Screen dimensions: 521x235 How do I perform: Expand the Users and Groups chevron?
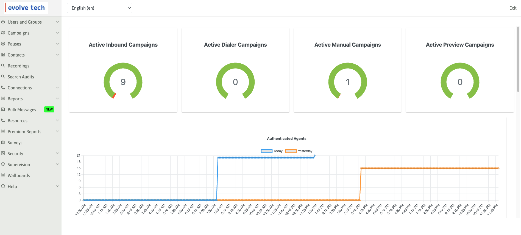57,22
